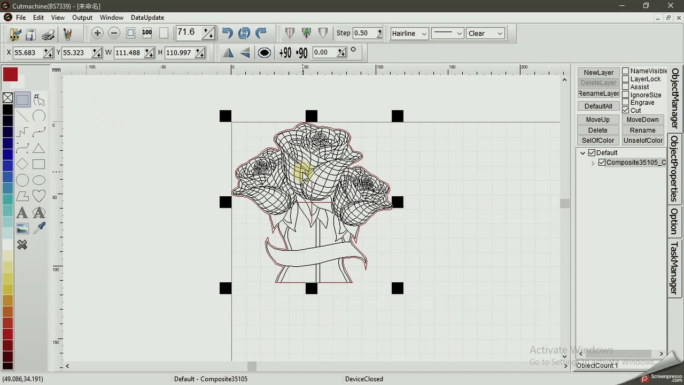Viewport: 684px width, 385px height.
Task: Pick the eyedropper color tool
Action: pos(38,228)
